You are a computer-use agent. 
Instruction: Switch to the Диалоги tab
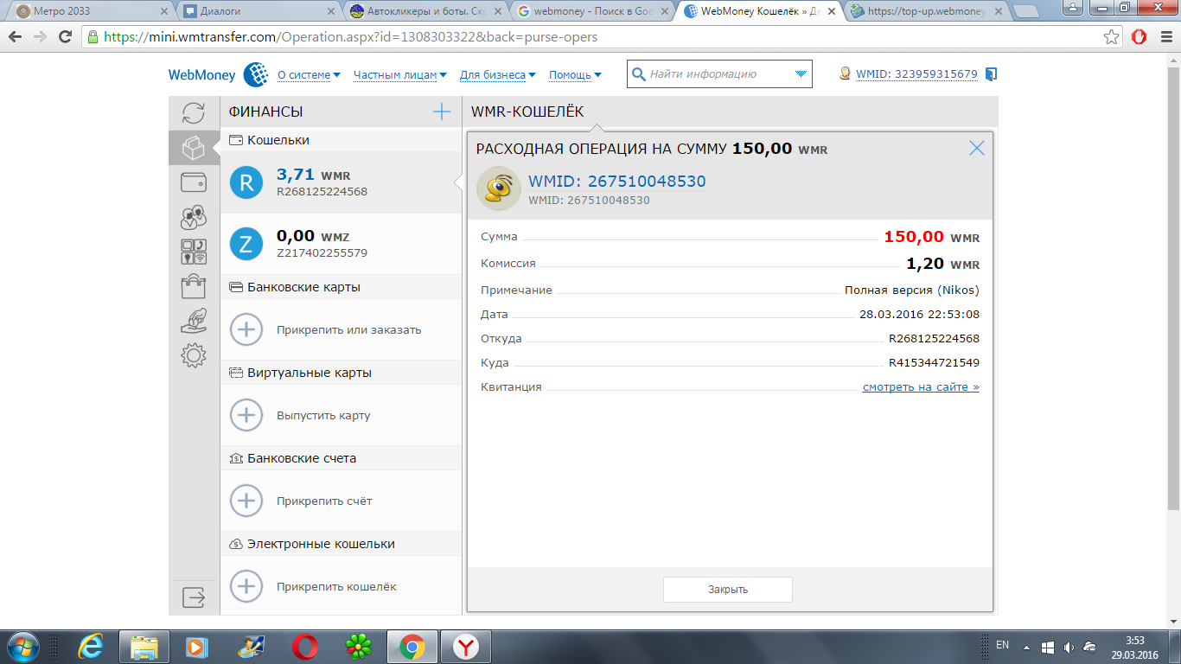coord(256,11)
